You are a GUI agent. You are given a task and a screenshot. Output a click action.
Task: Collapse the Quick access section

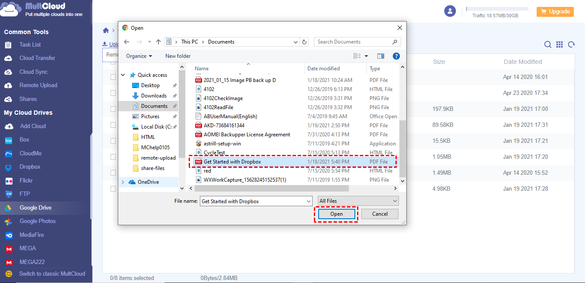click(x=123, y=75)
